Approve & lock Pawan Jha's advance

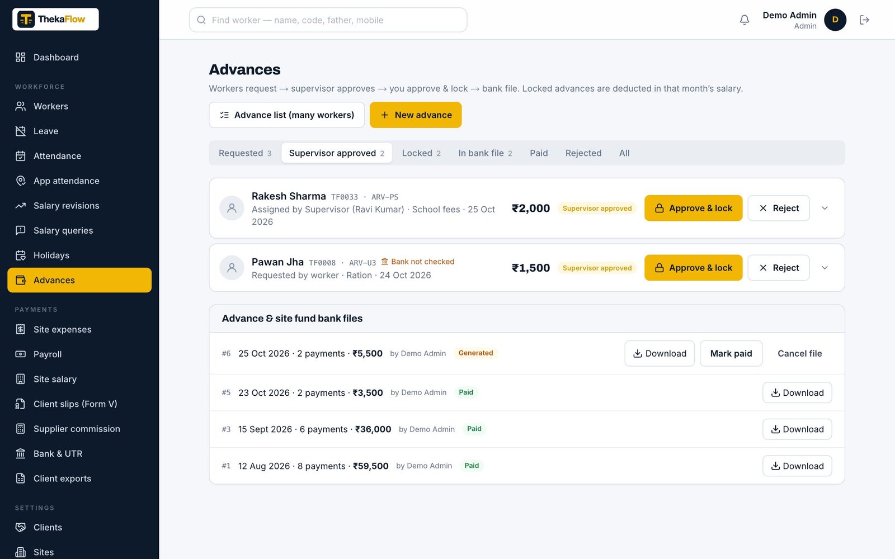coord(693,268)
